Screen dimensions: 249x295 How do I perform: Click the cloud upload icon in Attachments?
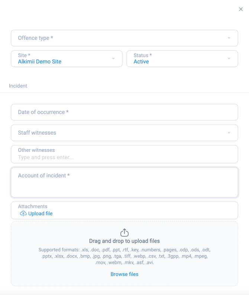point(23,213)
